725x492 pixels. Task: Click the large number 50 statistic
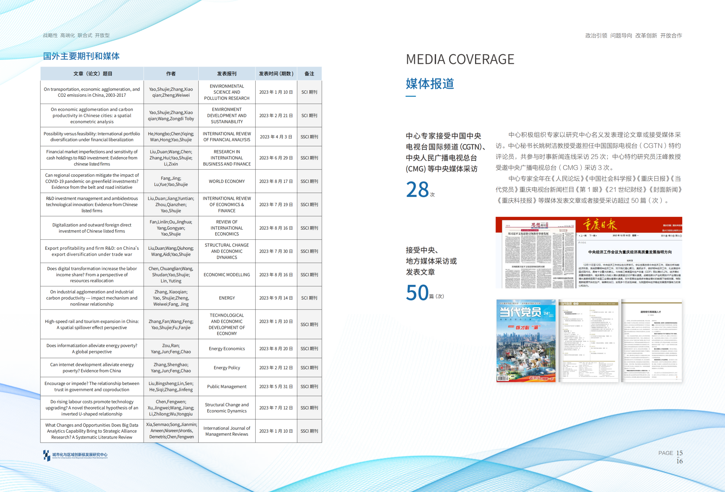(x=418, y=293)
